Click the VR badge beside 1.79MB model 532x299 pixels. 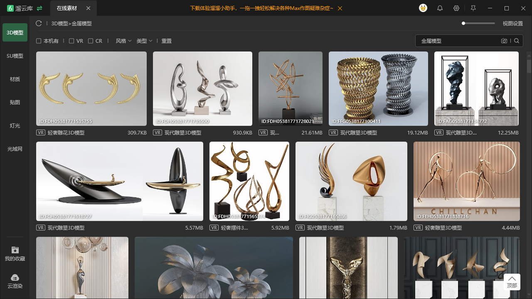click(x=300, y=228)
